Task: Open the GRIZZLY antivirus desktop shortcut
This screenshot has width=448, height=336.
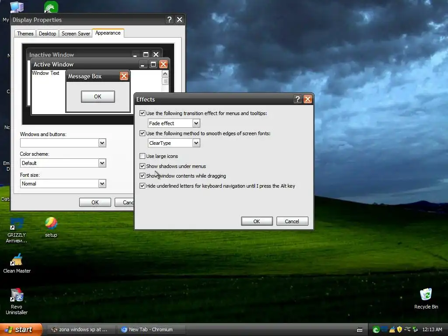Action: 17,230
